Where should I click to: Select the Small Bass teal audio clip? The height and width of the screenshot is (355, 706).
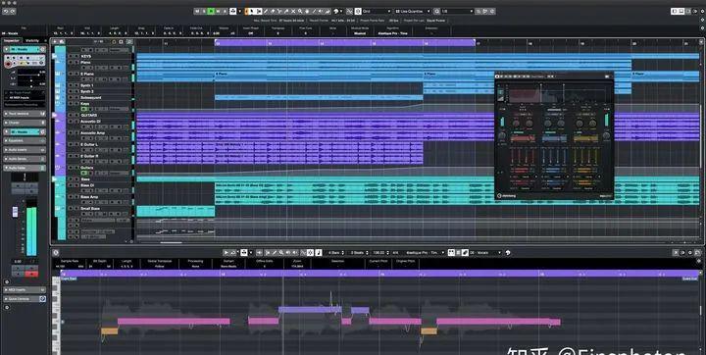[176, 211]
